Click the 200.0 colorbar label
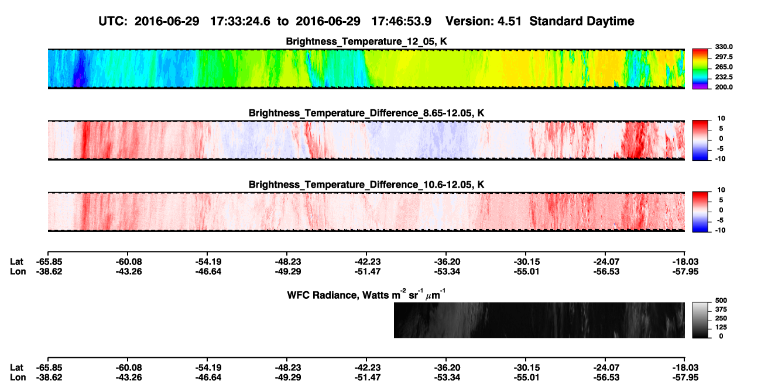 (x=724, y=87)
